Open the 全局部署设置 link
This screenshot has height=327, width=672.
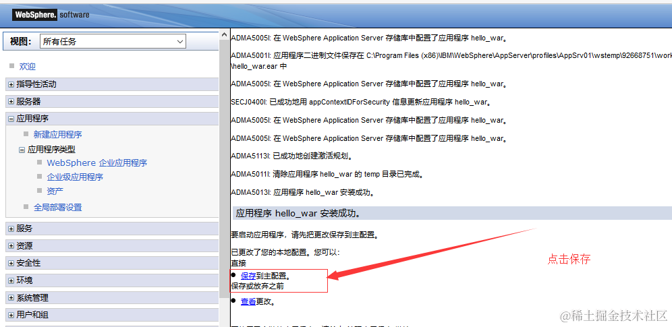click(x=58, y=208)
